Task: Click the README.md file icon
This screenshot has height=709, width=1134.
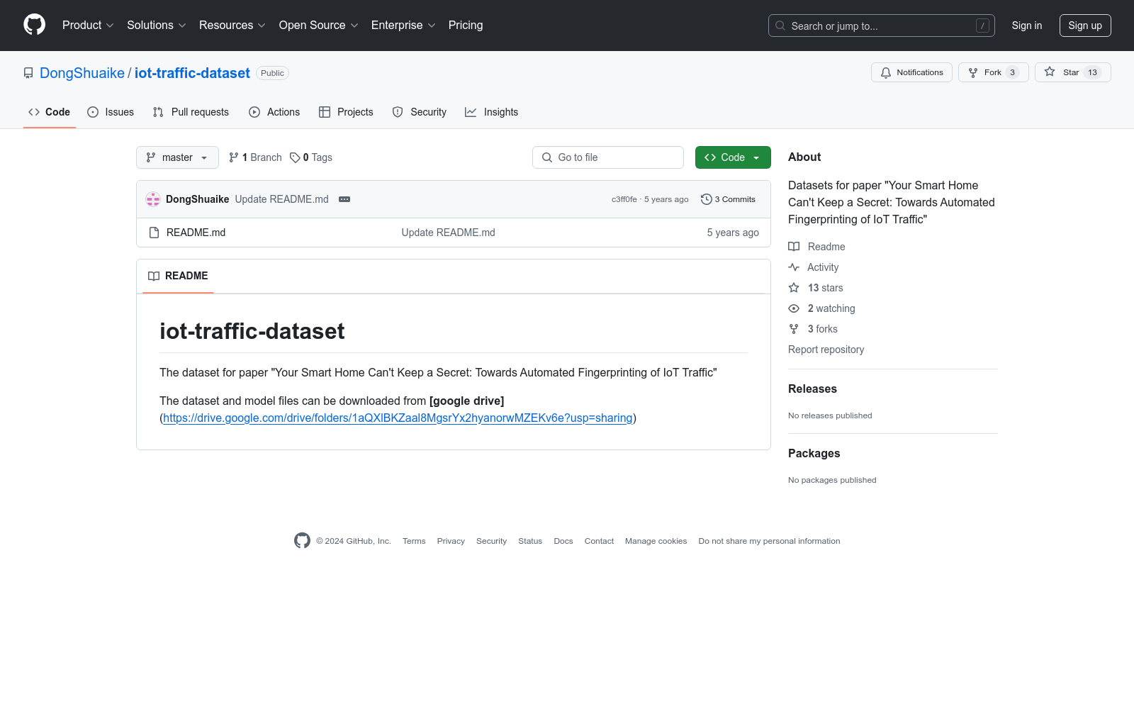Action: (x=155, y=233)
